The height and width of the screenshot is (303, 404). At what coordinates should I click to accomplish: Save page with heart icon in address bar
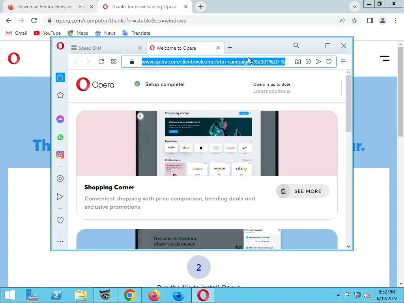pos(329,62)
